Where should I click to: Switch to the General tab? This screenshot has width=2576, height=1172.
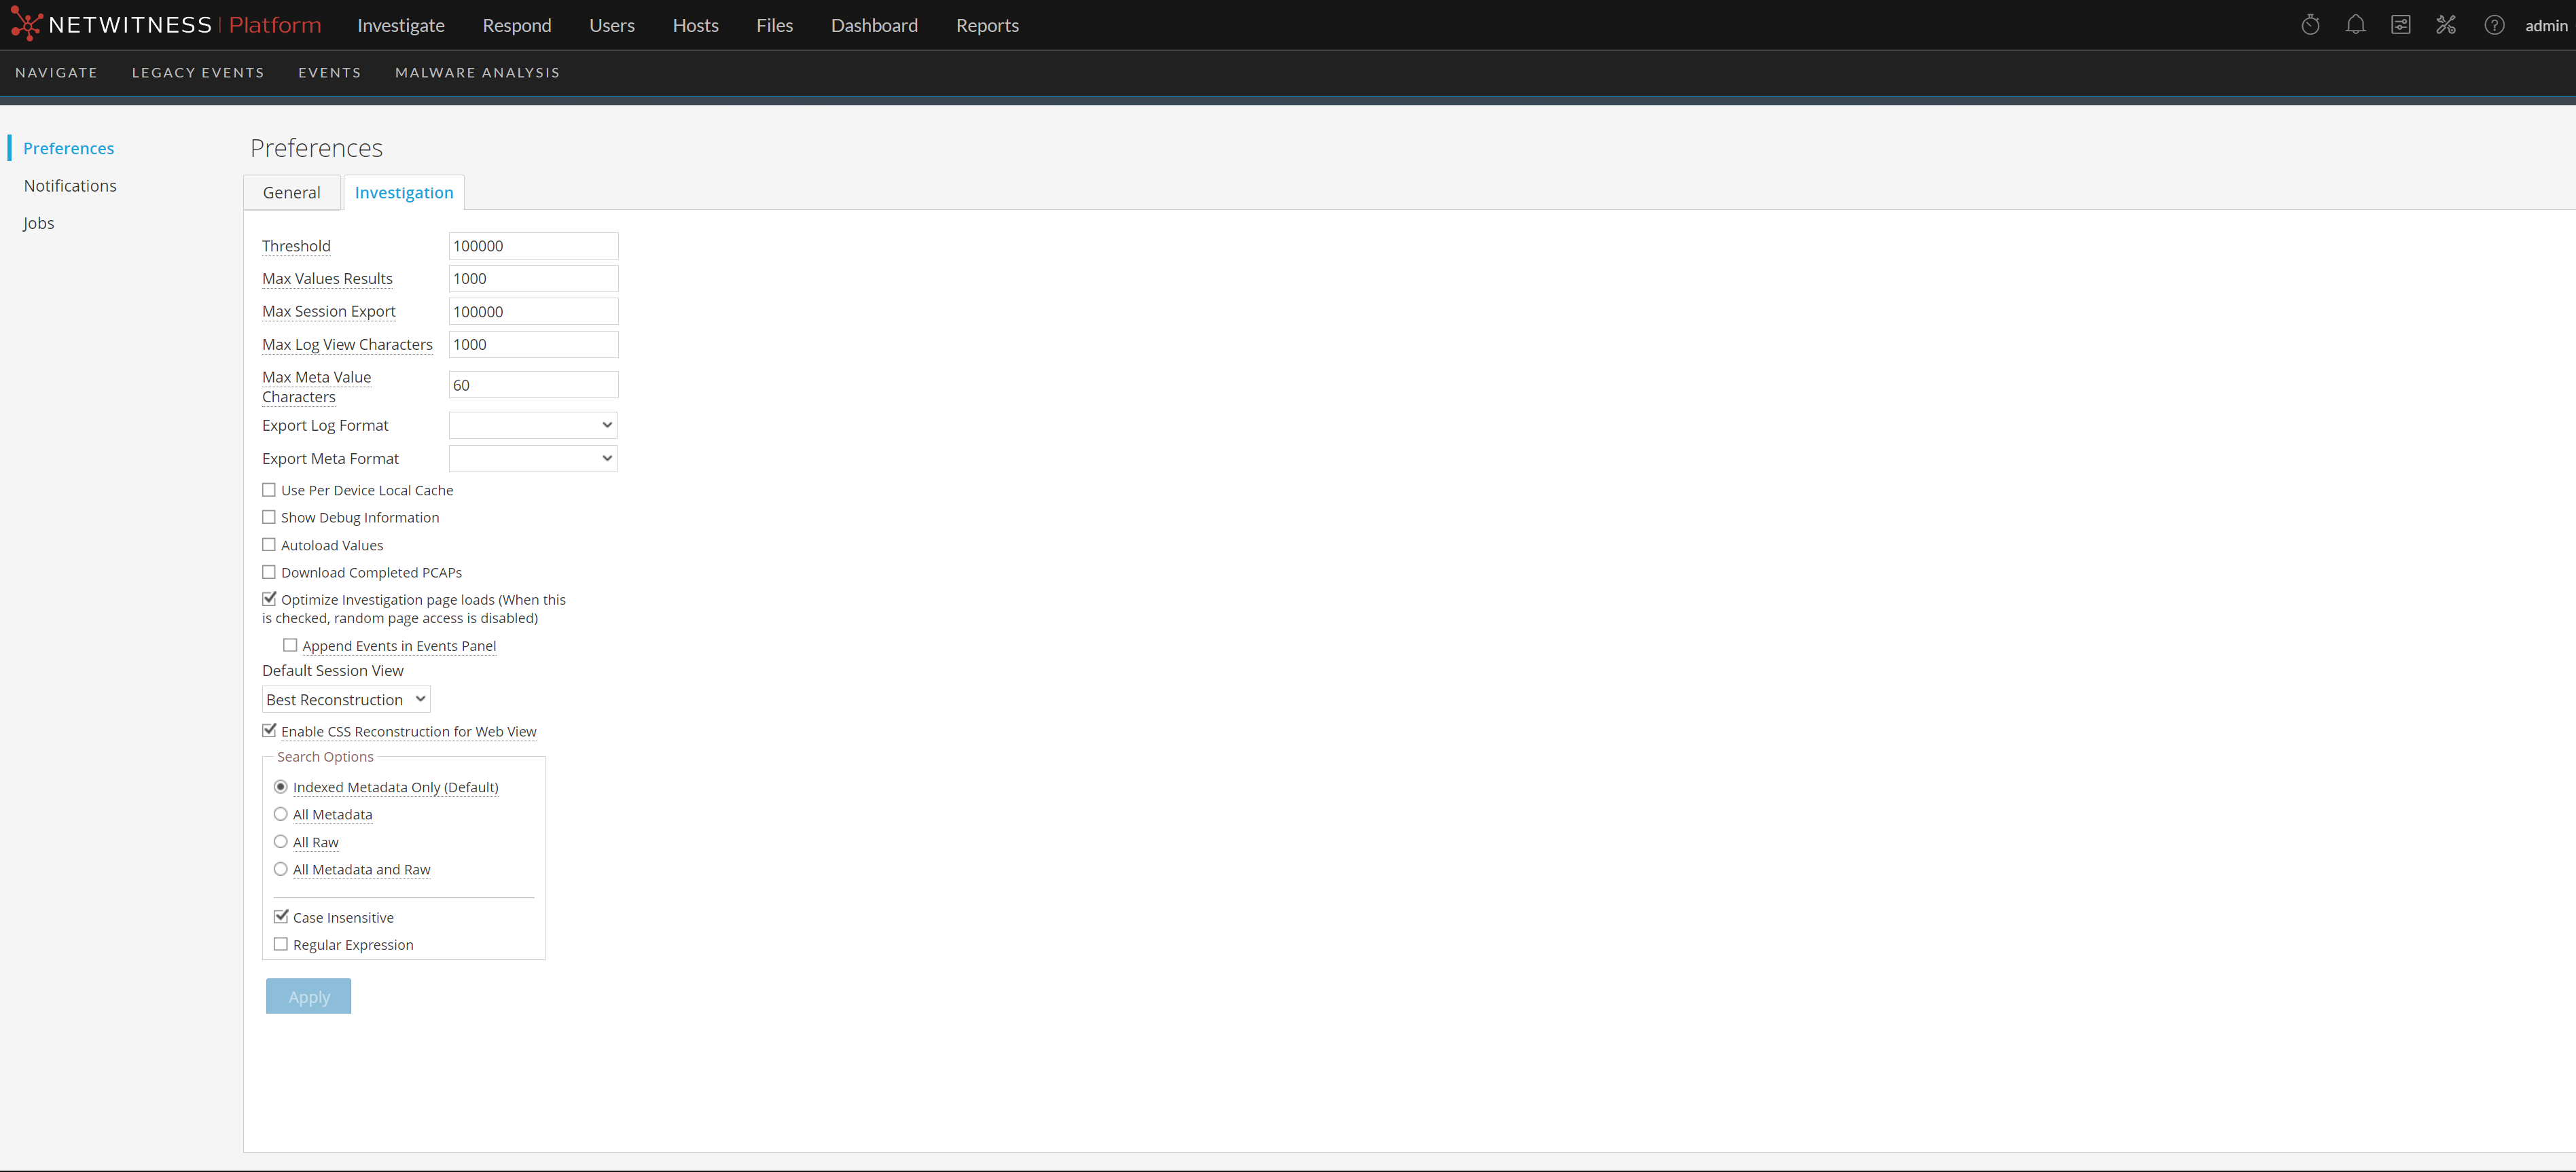pyautogui.click(x=292, y=192)
